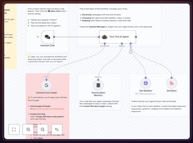
Task: Open the Google Gemini model node
Action: tap(46, 85)
